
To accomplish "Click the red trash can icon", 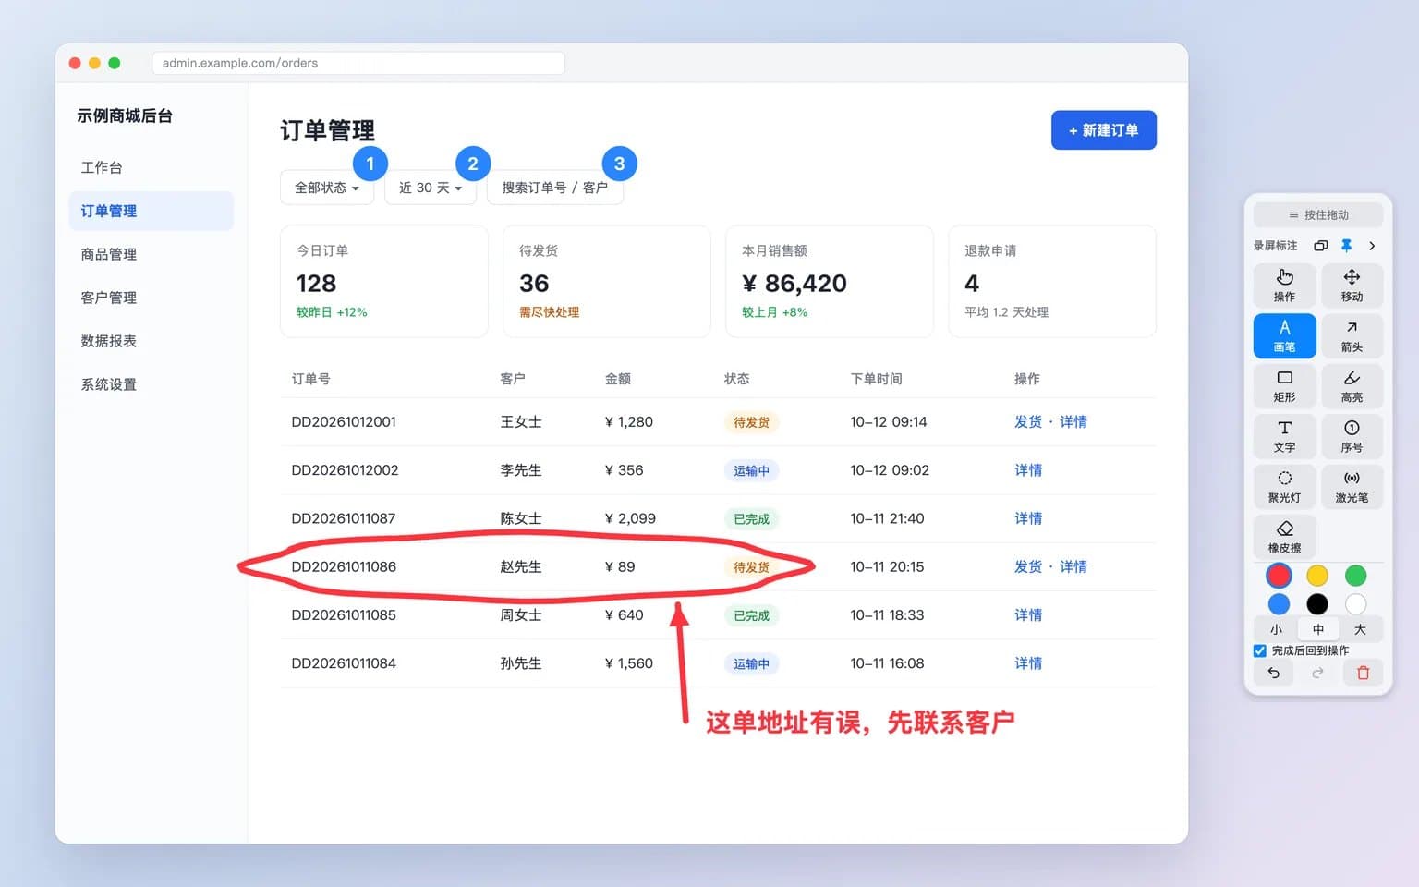I will coord(1363,673).
